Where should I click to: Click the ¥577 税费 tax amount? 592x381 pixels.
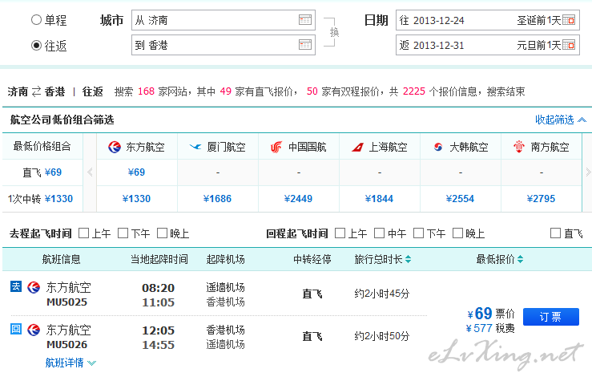click(x=490, y=328)
